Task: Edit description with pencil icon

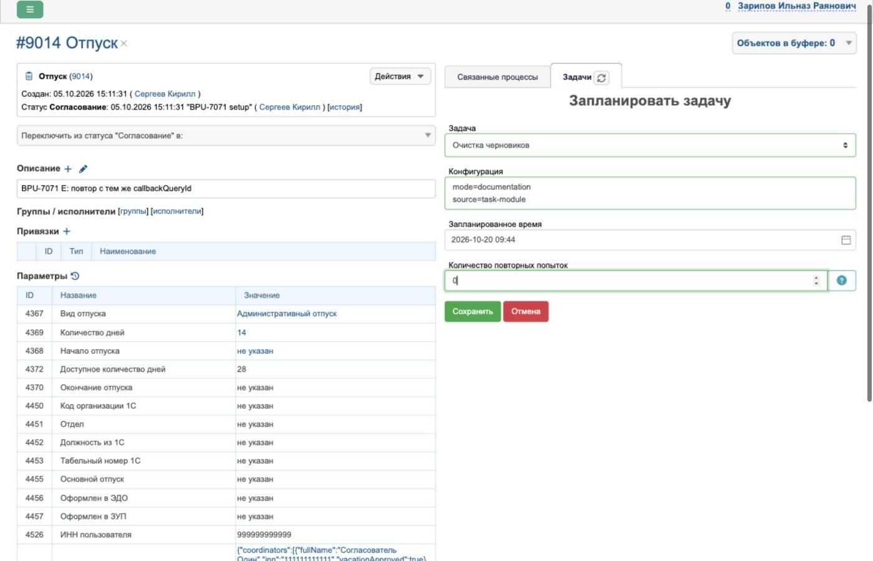Action: [x=83, y=169]
